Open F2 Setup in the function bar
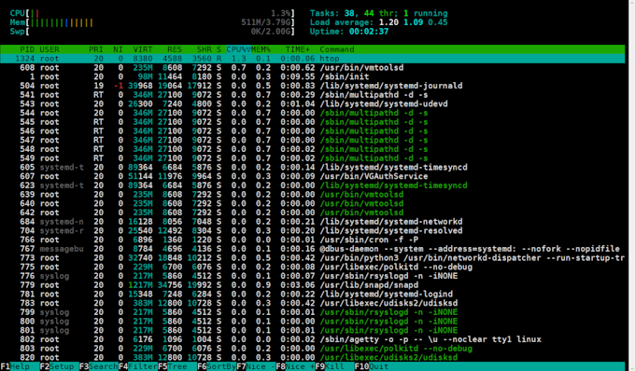Screen dimensions: 635x371 59,366
